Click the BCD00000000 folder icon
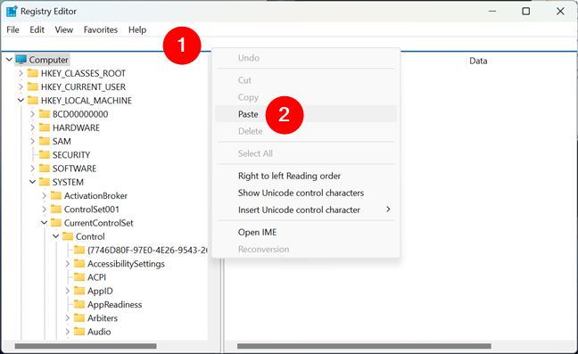The image size is (578, 354). point(45,114)
